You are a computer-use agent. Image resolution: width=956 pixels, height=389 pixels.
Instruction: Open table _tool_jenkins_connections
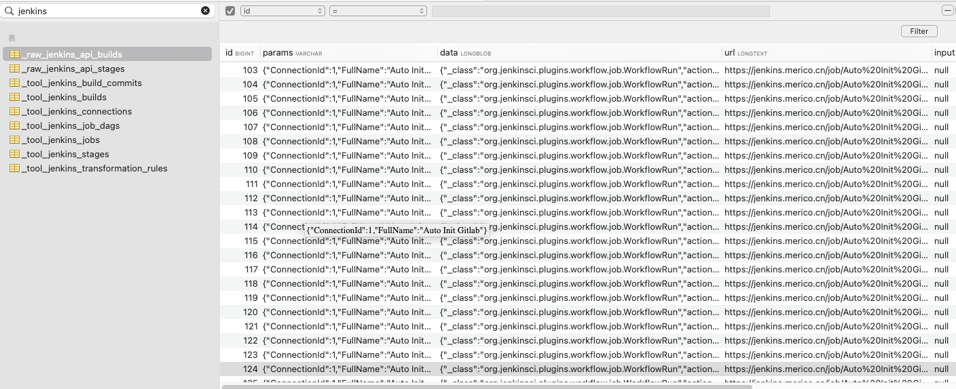click(x=77, y=111)
